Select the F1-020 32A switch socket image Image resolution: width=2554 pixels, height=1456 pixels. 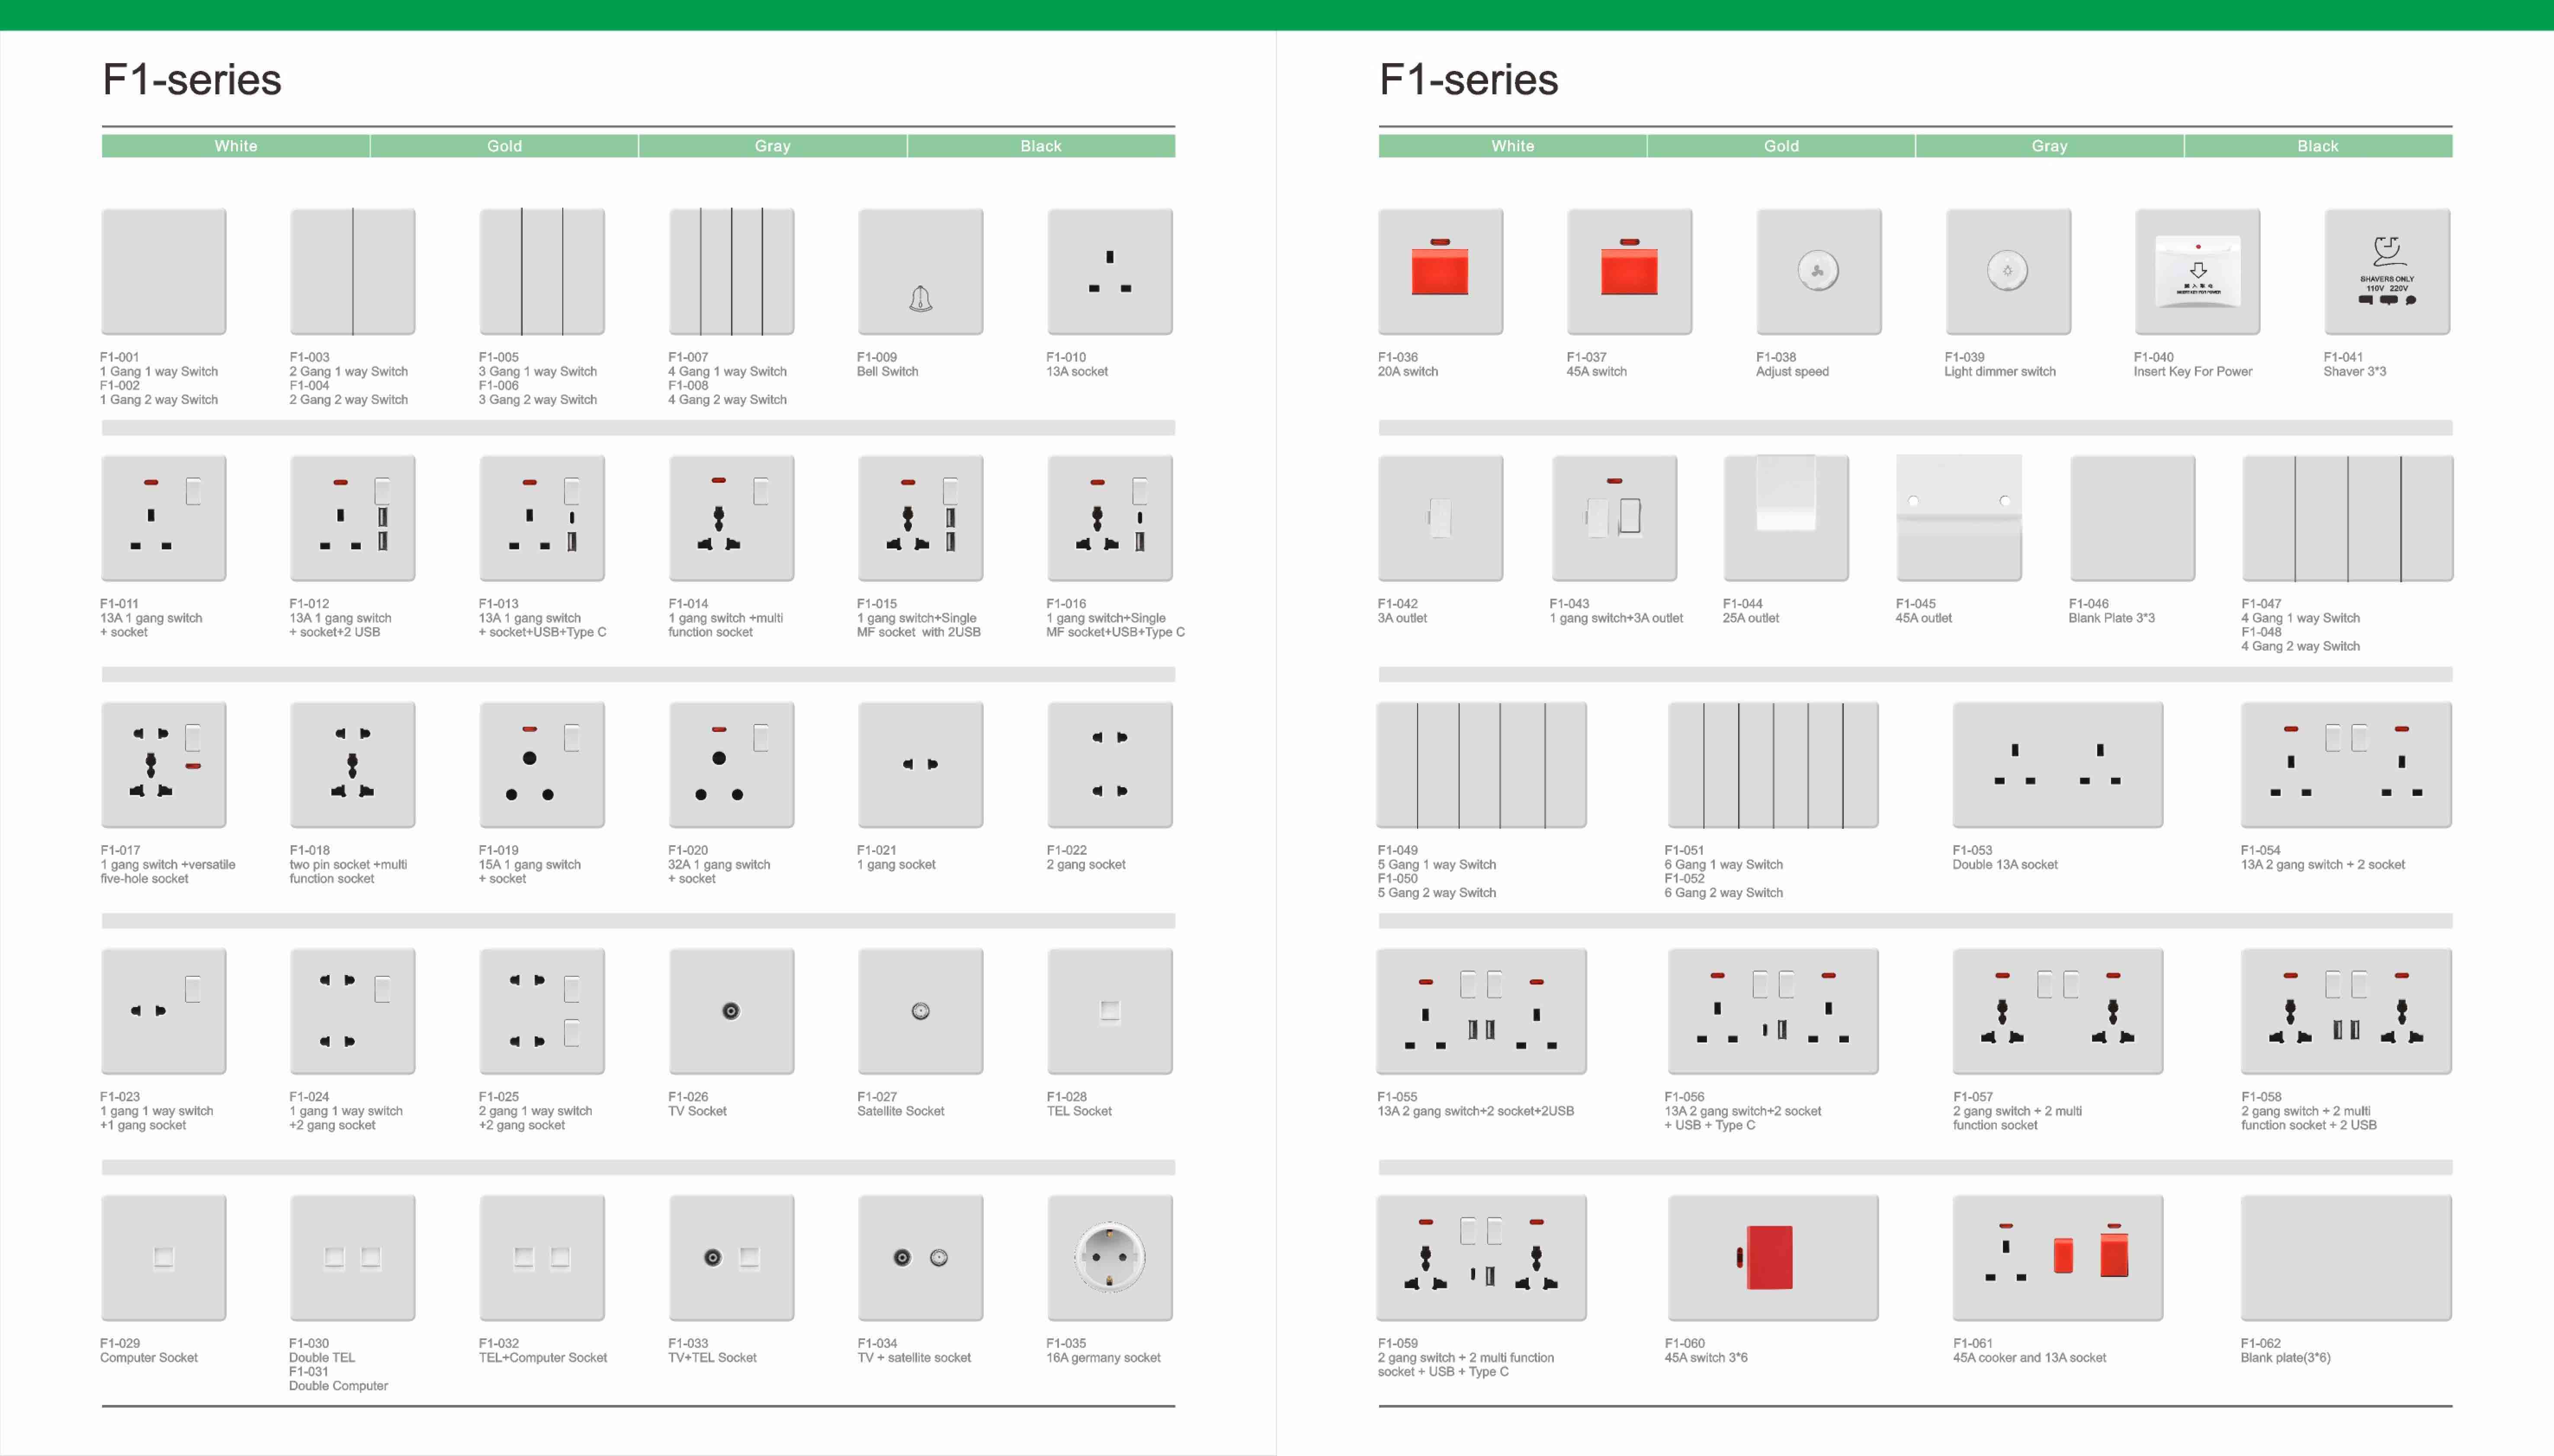[731, 765]
